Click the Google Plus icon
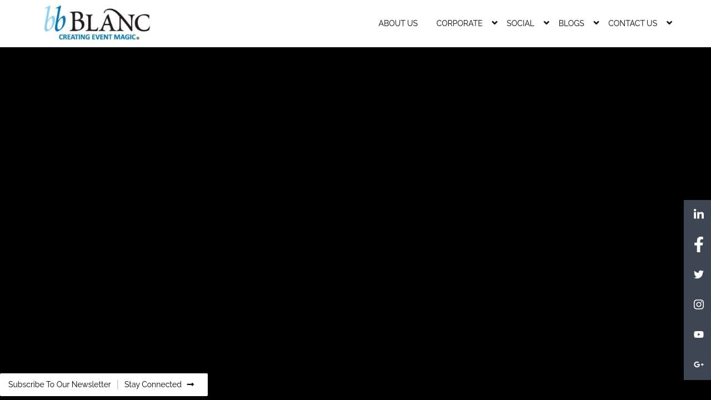The width and height of the screenshot is (711, 400). 698,364
